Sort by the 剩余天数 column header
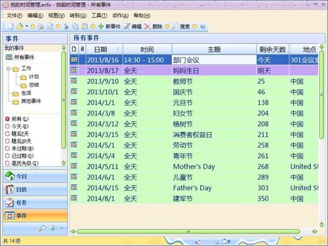This screenshot has height=246, width=328. [x=273, y=49]
